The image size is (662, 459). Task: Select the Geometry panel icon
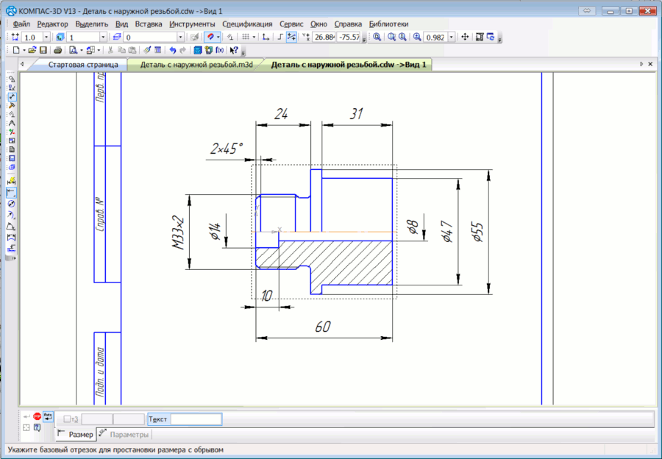click(11, 79)
